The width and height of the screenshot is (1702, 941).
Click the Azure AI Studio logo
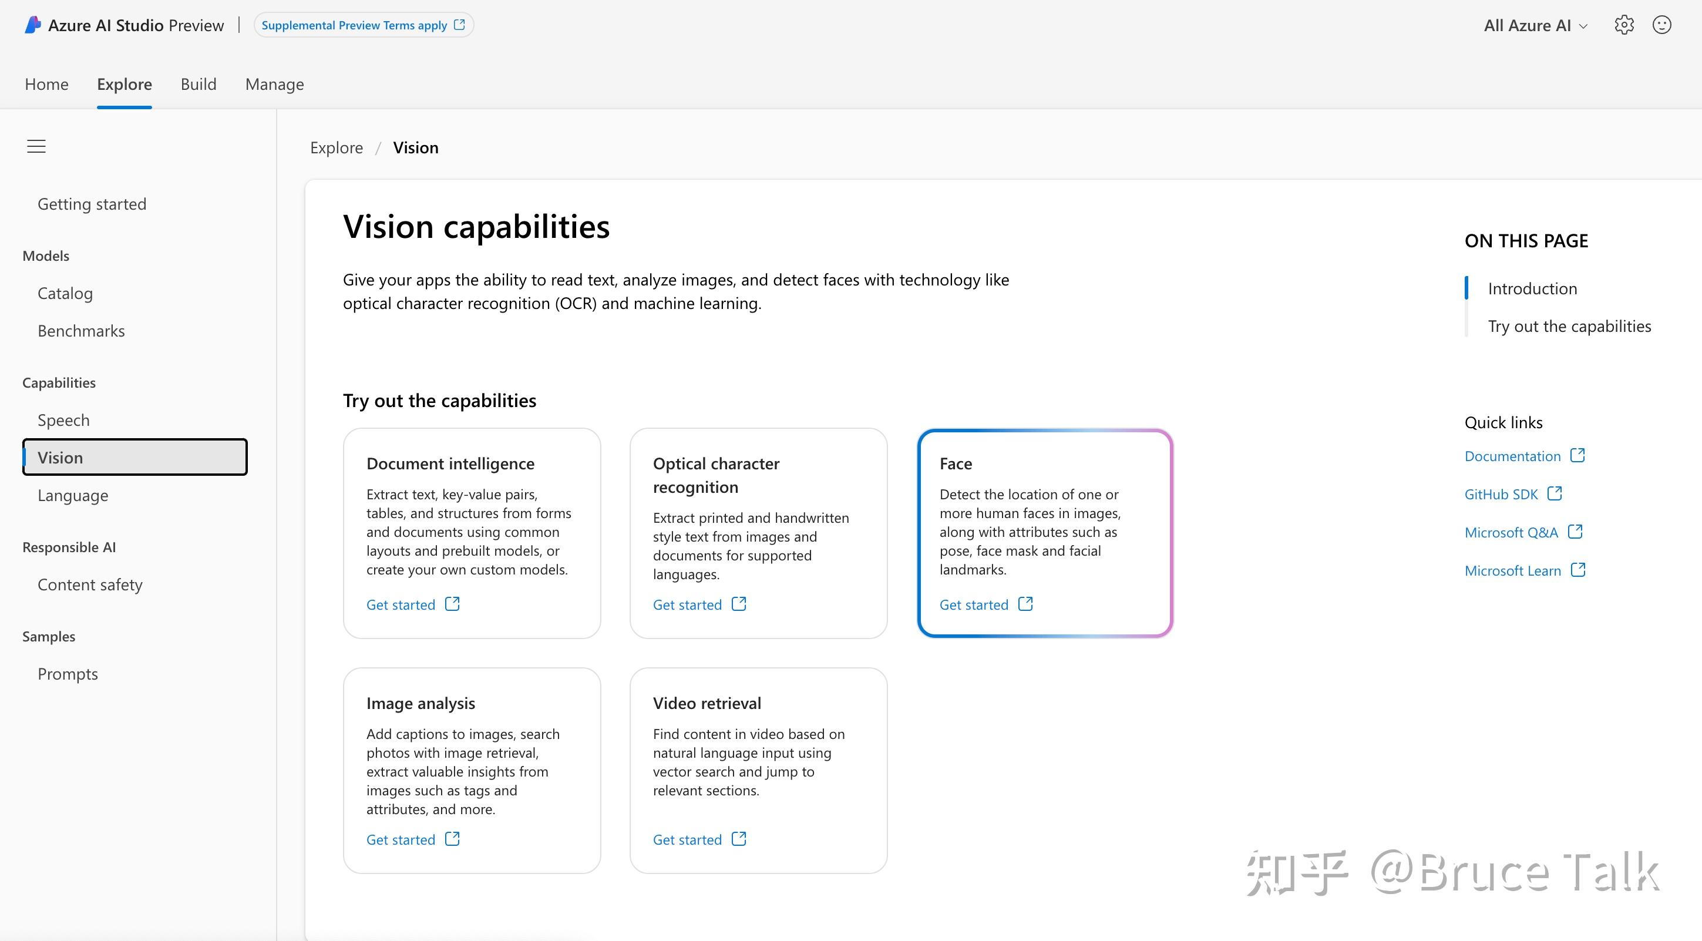click(32, 25)
